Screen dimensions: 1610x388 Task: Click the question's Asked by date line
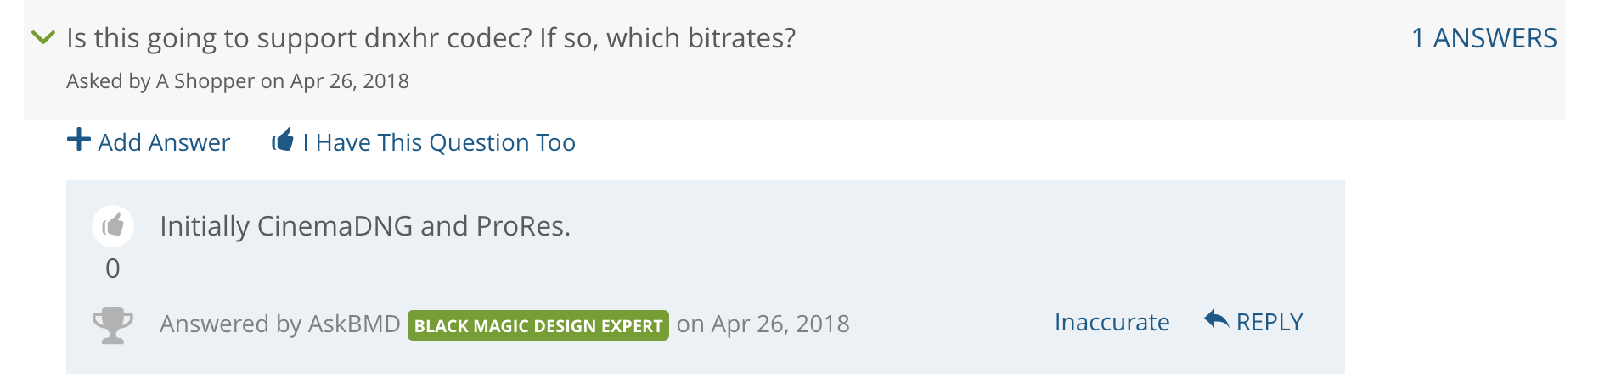click(238, 81)
